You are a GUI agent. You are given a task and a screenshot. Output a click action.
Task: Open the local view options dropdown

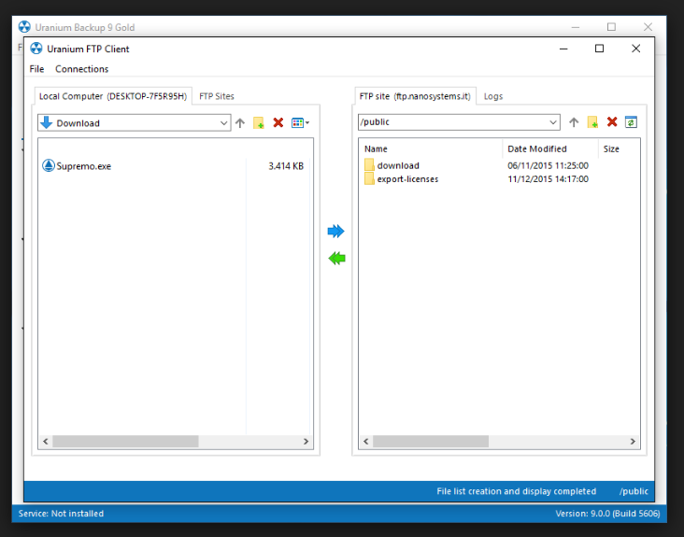coord(300,123)
